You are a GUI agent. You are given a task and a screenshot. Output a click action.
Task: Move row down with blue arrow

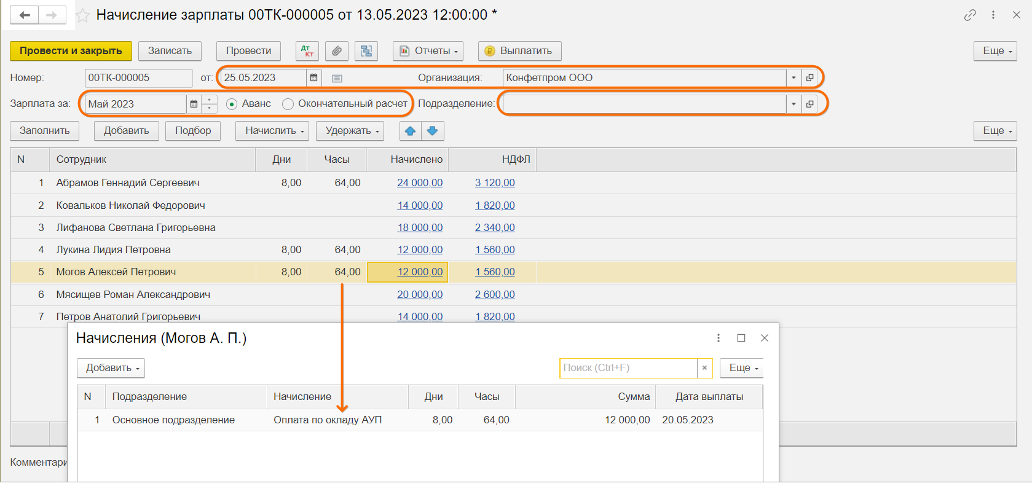pos(432,131)
